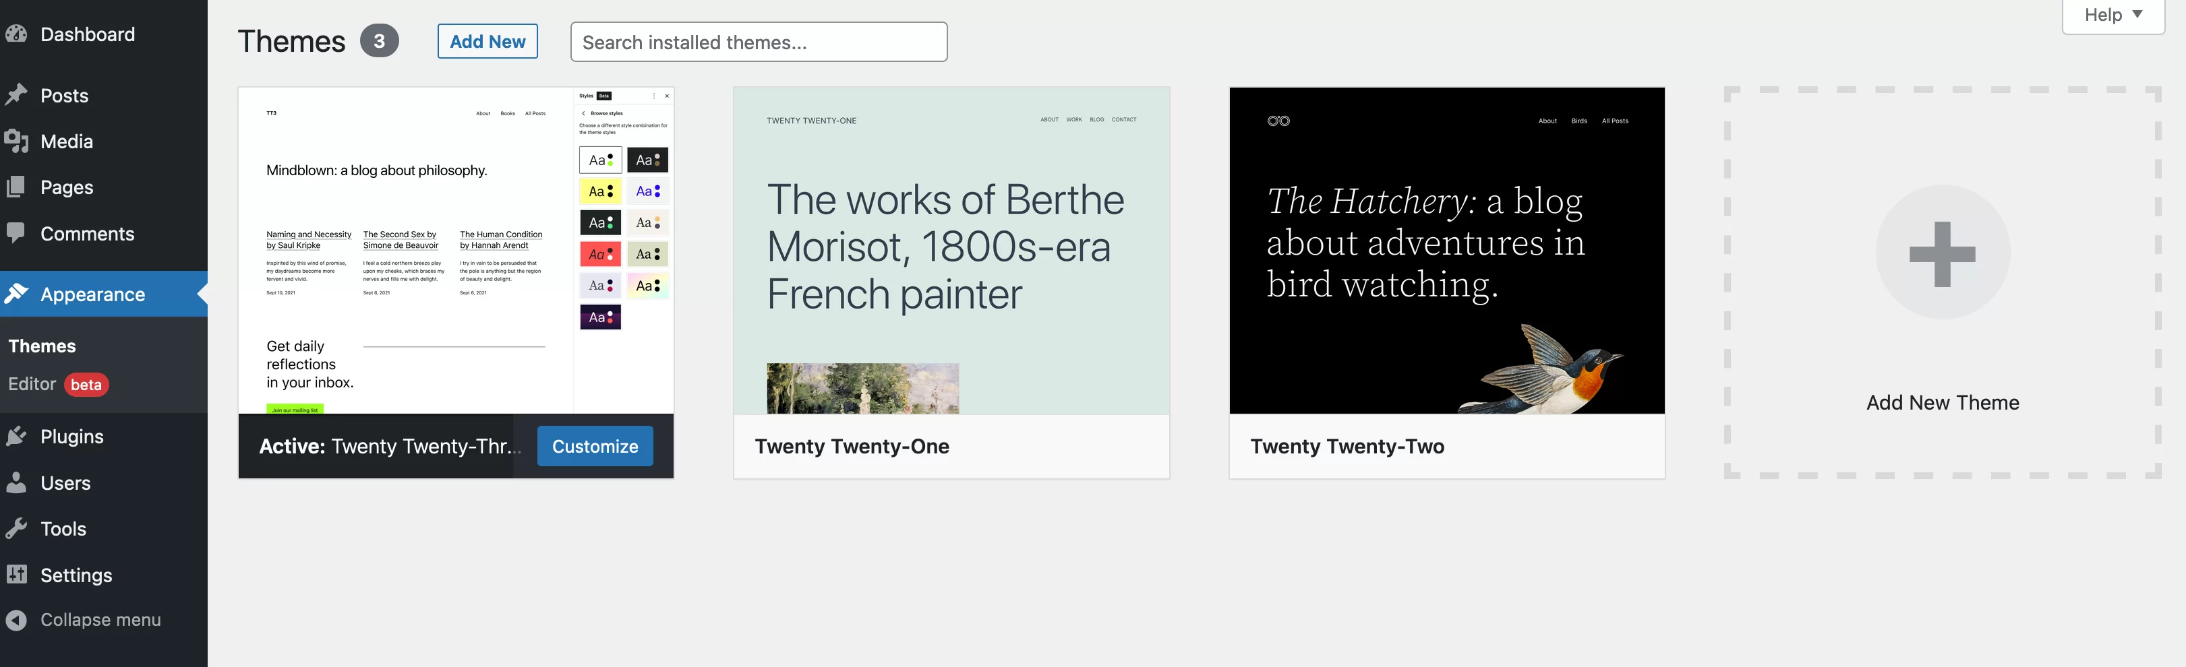The width and height of the screenshot is (2186, 667).
Task: Click the Dashboard gauge icon
Action: 16,34
